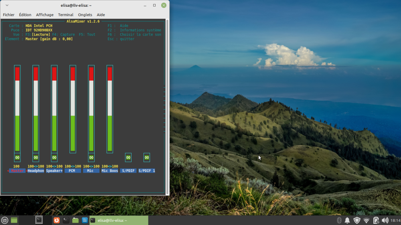Open the file manager folder icon in panel
The image size is (401, 225).
pos(75,220)
